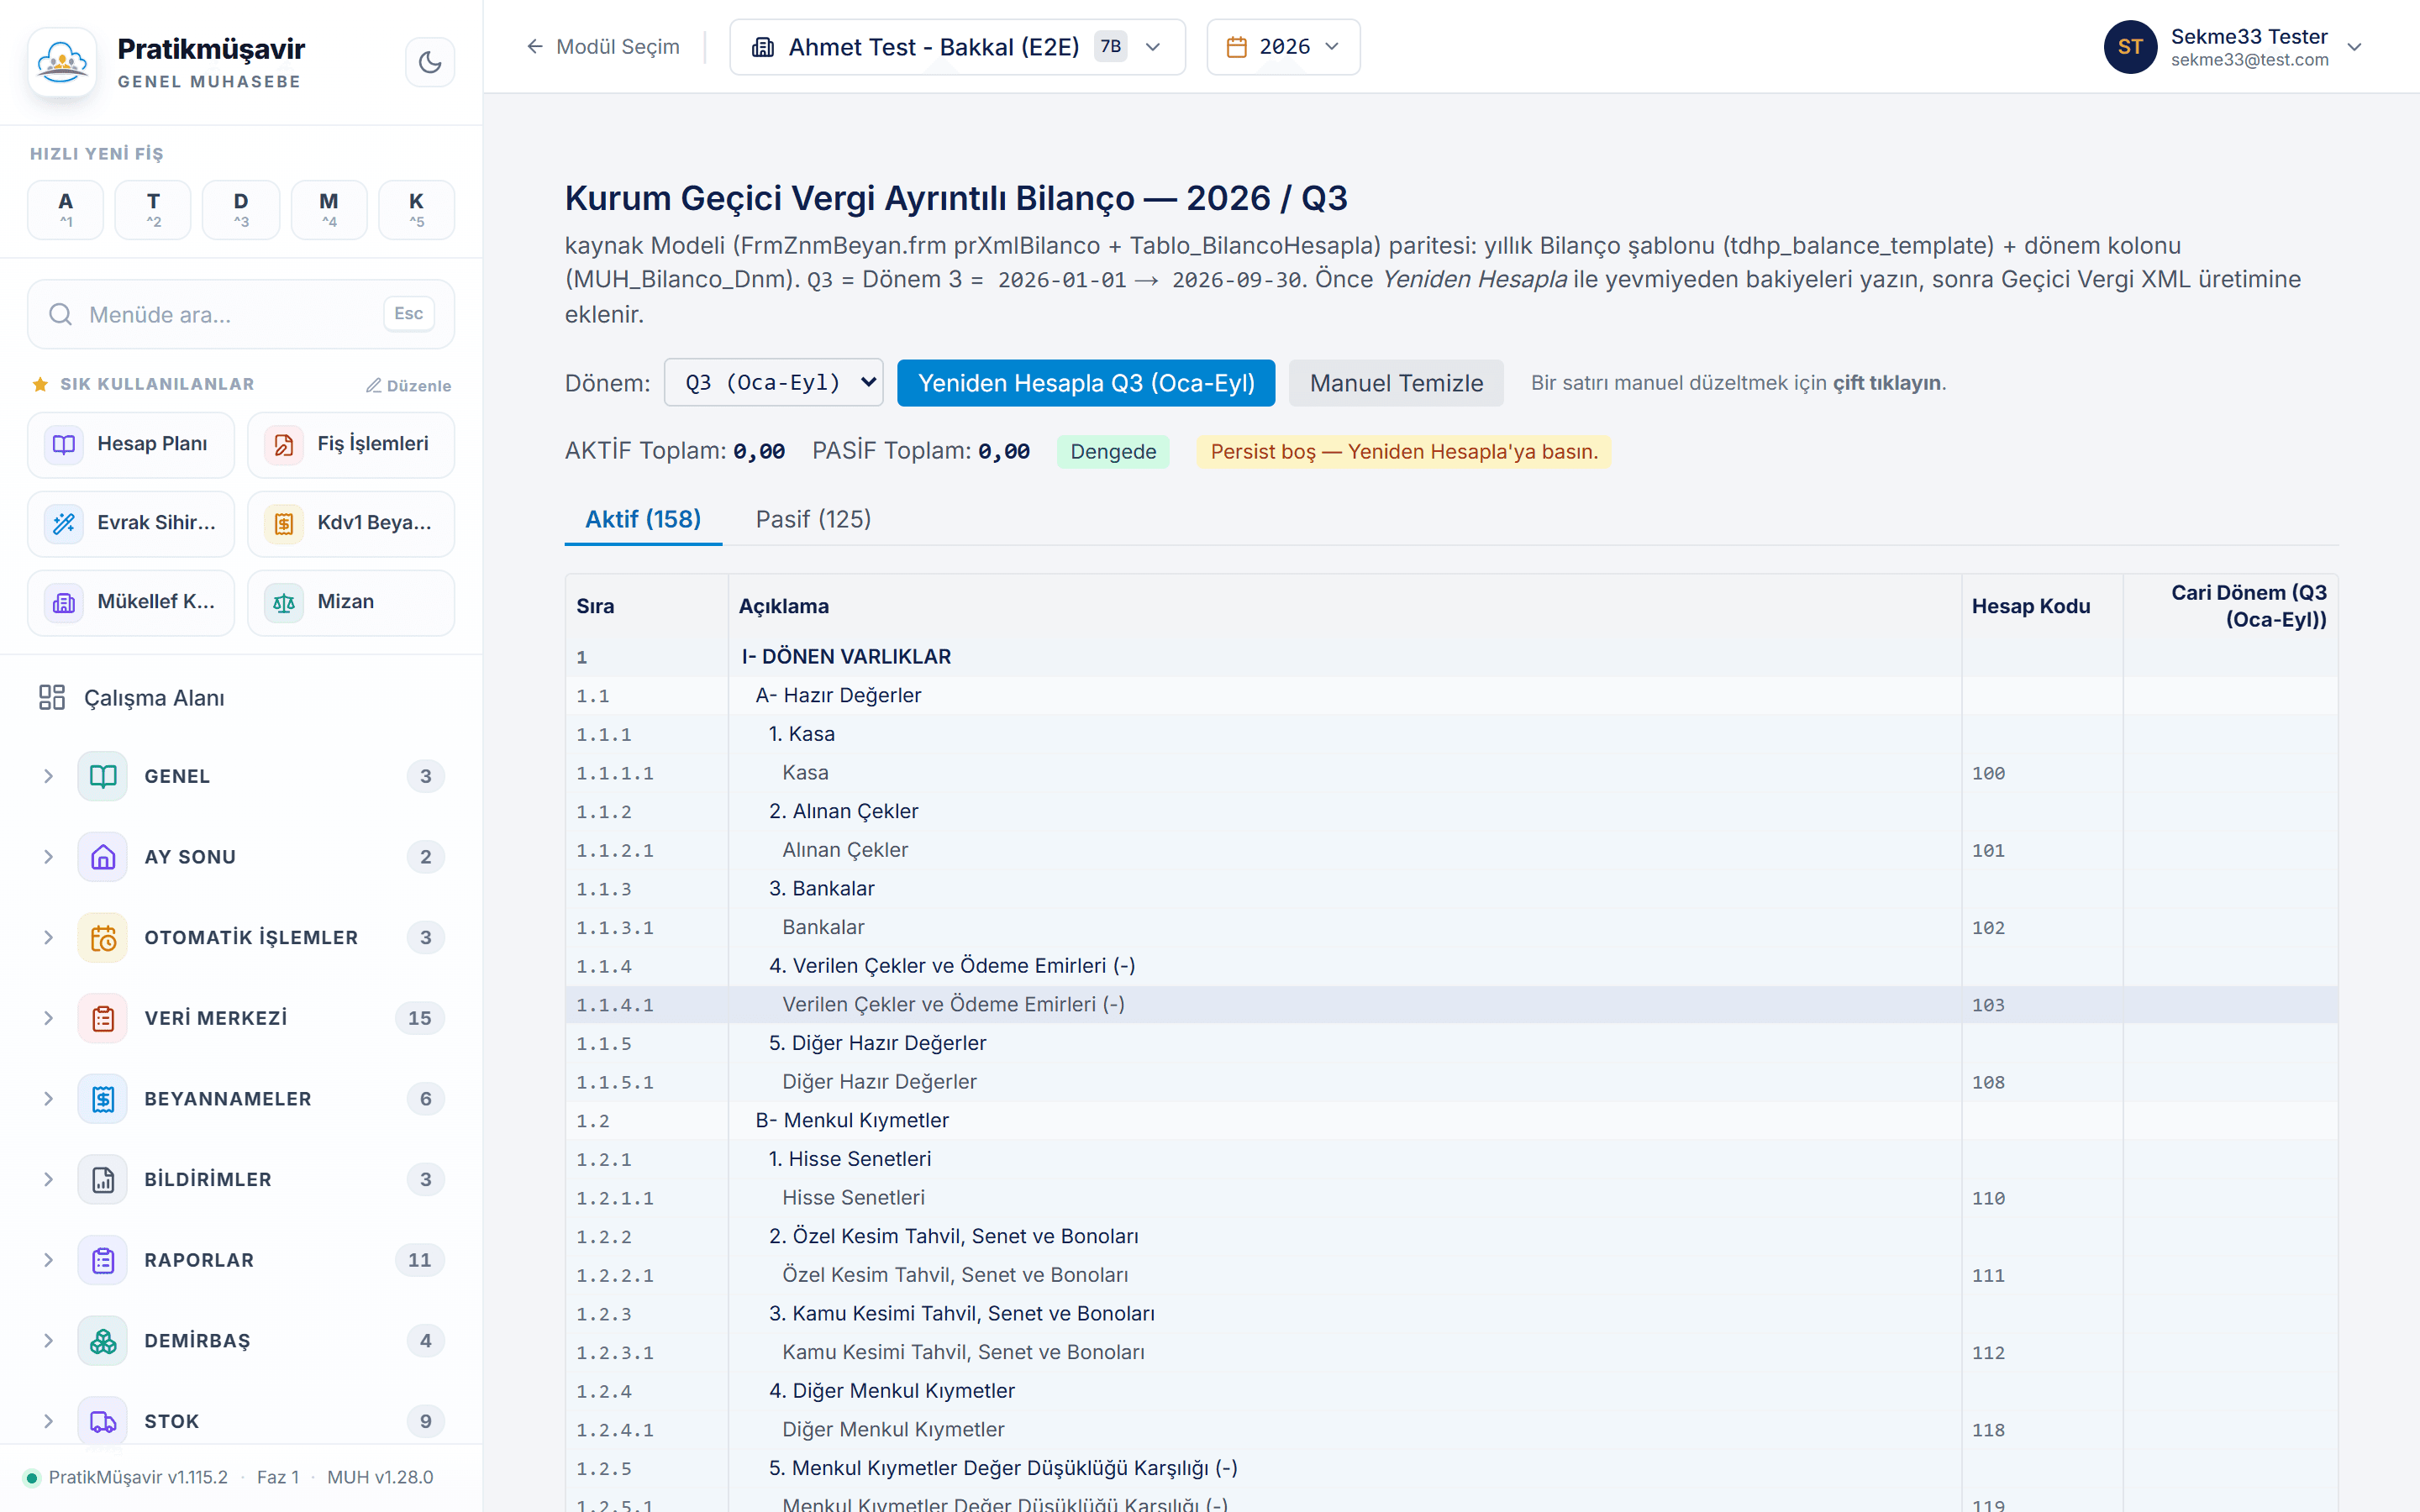Viewport: 2420px width, 1512px height.
Task: Click Yeniden Hesapla Q3 (Oca-Eyl) button
Action: click(x=1086, y=383)
